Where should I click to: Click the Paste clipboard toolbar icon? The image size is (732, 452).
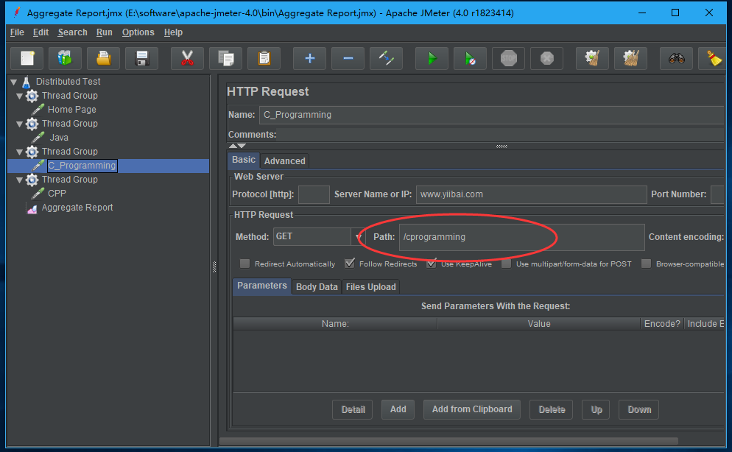264,58
